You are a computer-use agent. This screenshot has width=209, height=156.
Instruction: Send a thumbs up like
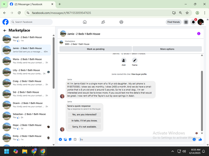(200, 139)
